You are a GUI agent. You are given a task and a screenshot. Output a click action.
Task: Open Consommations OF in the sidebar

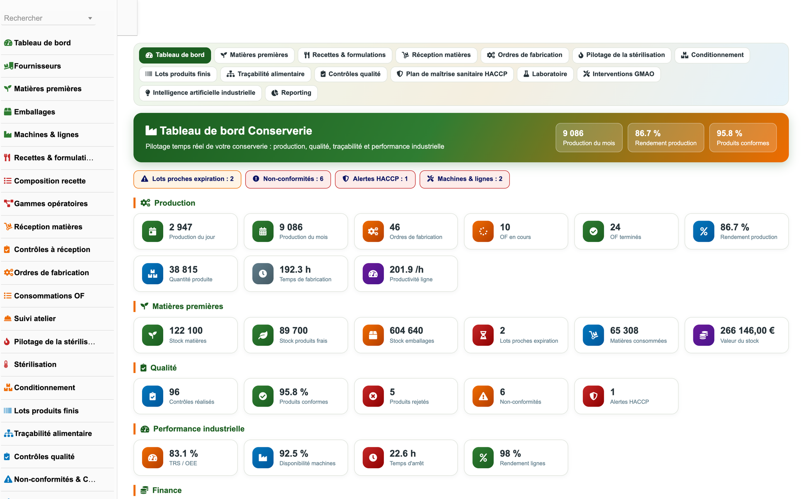click(x=58, y=296)
